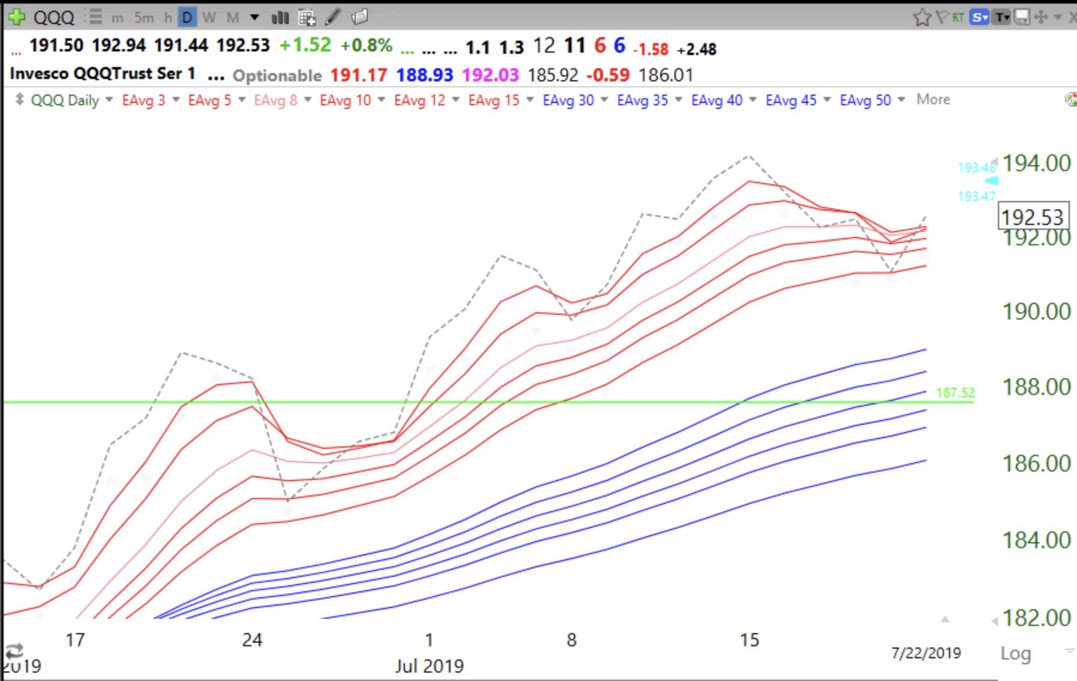Click the magenta 192.03 value

[x=490, y=75]
